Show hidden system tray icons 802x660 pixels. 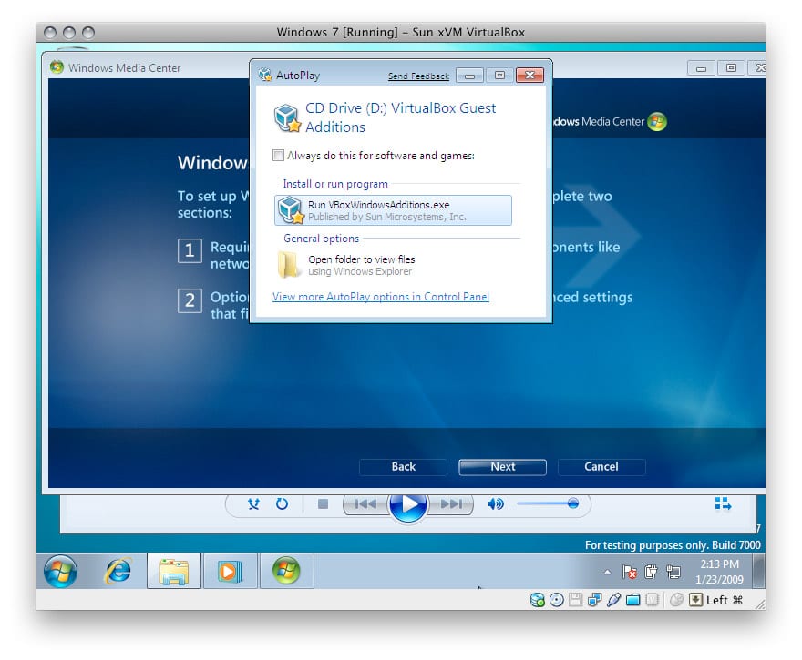pos(607,572)
